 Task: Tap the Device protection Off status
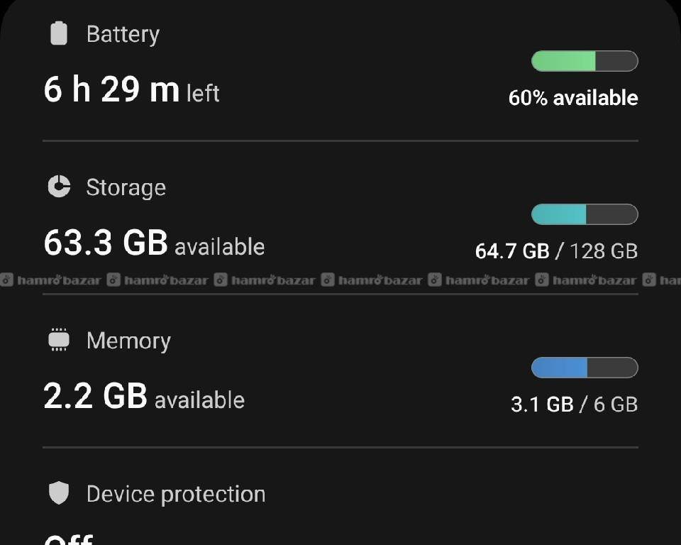tap(68, 539)
